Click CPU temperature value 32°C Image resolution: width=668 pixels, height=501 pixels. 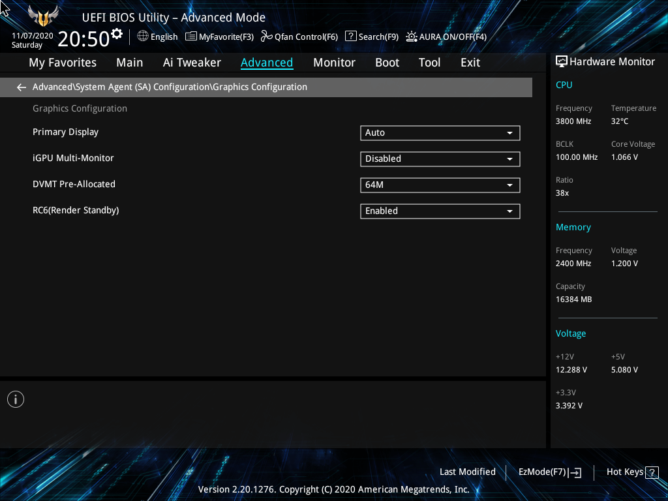pyautogui.click(x=620, y=121)
